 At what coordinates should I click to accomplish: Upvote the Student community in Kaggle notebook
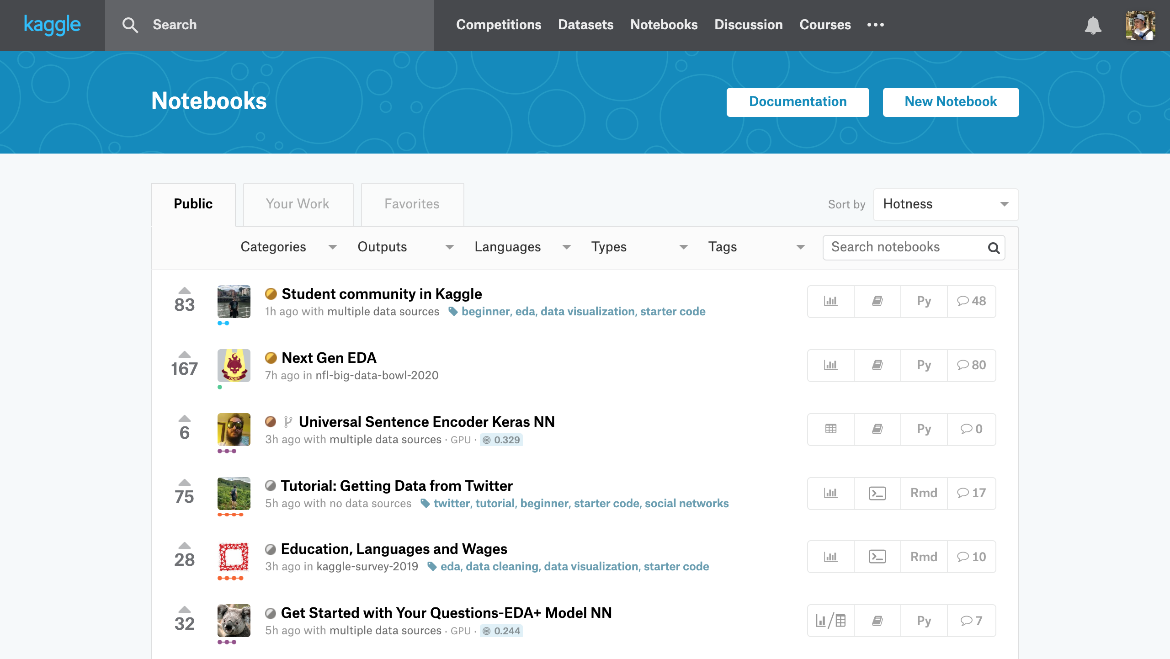pos(184,291)
